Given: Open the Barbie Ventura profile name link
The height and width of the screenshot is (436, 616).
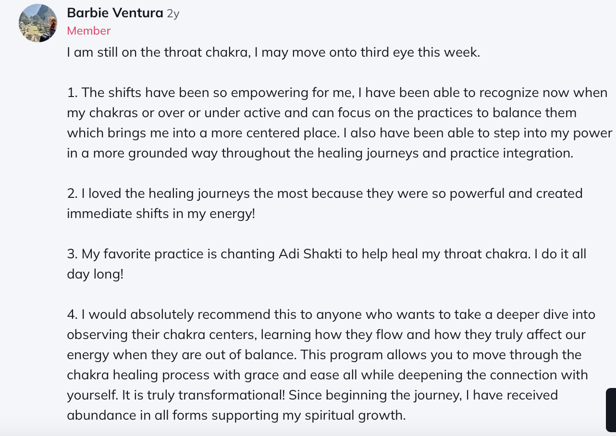Looking at the screenshot, I should tap(115, 13).
